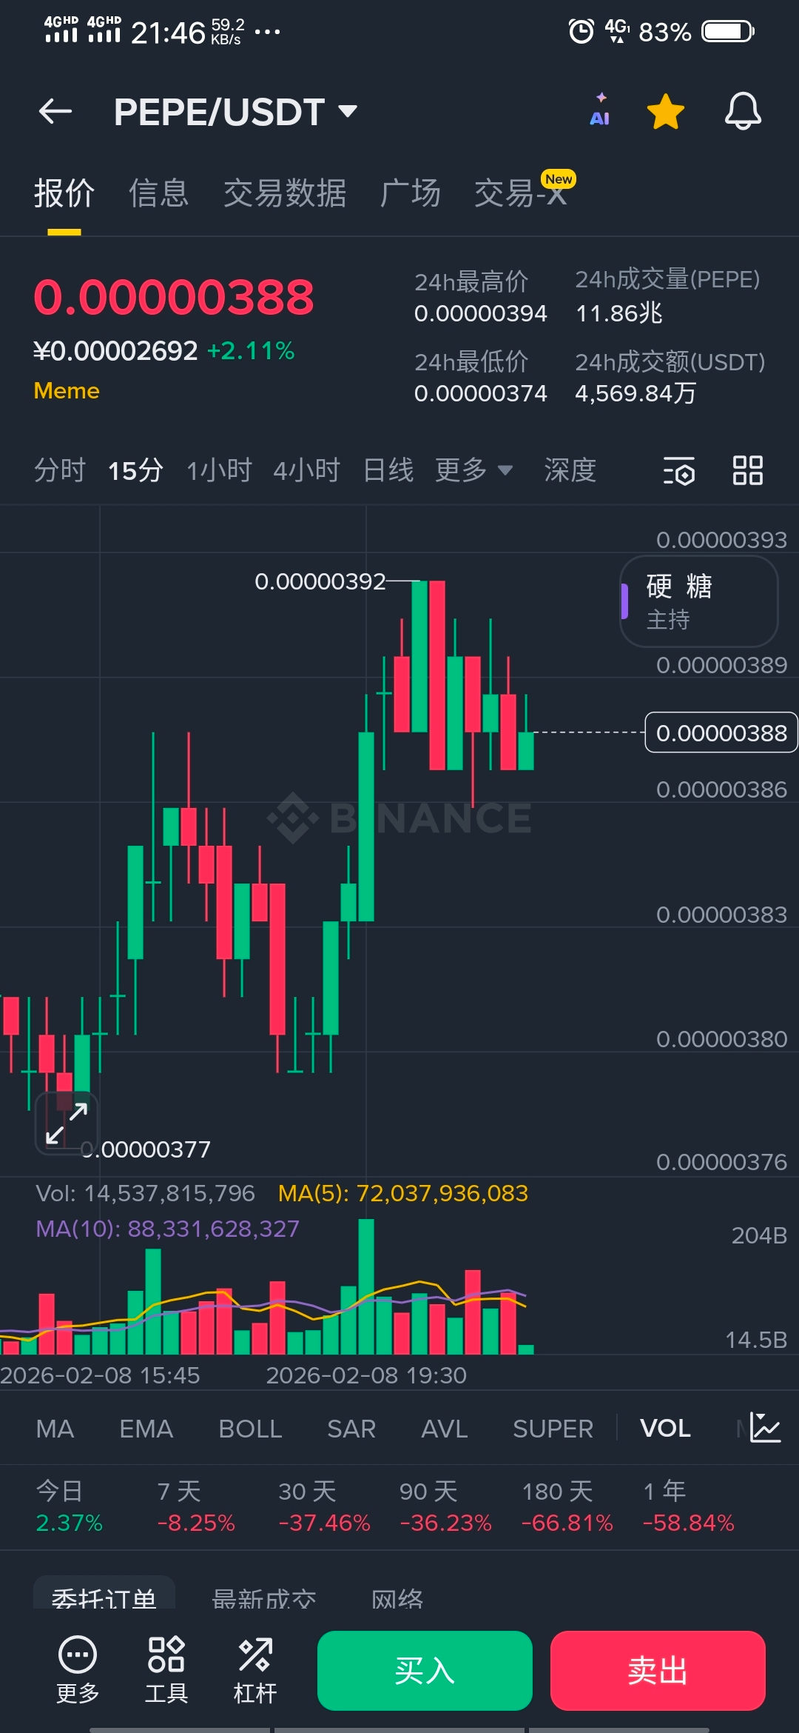The image size is (799, 1733).
Task: Tap the 21:46 clock in status bar
Action: [168, 33]
